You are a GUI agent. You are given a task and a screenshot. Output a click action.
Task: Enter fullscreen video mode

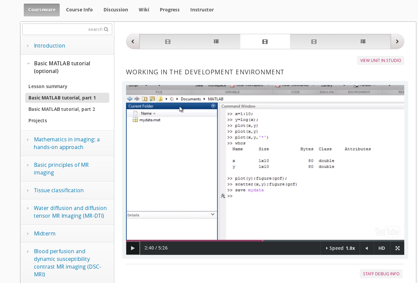[x=397, y=248]
